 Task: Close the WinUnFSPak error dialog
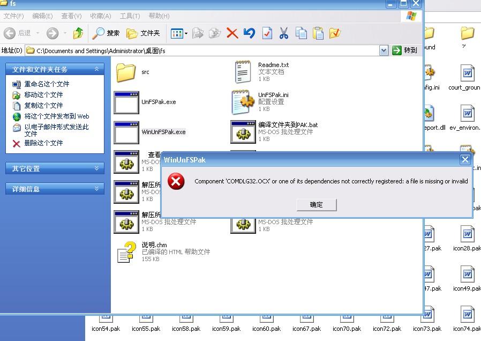tap(465, 159)
